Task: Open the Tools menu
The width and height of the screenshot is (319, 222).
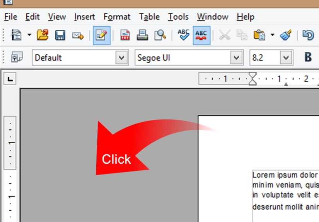Action: [178, 17]
